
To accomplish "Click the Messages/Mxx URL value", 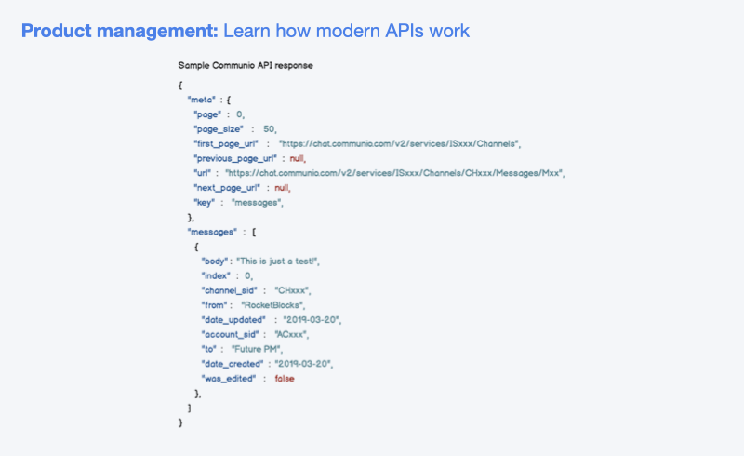I will [x=394, y=173].
